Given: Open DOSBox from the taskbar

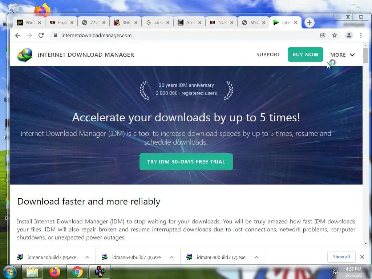Looking at the screenshot, I should pyautogui.click(x=100, y=272).
